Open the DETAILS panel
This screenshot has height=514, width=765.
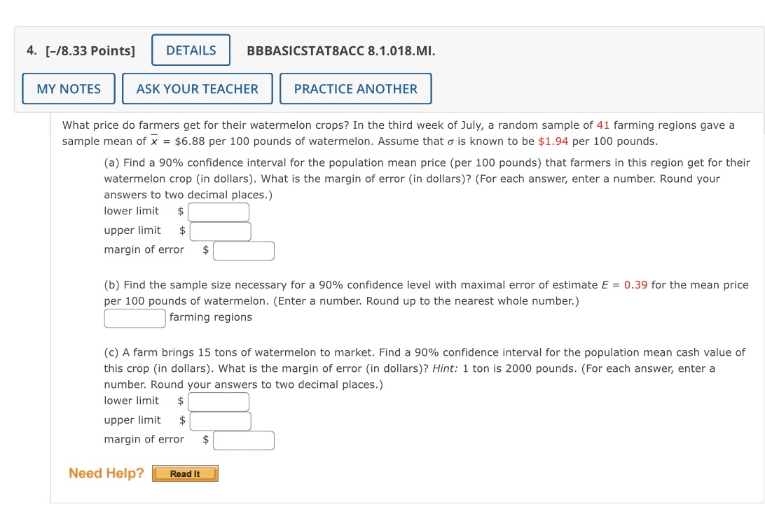click(191, 50)
